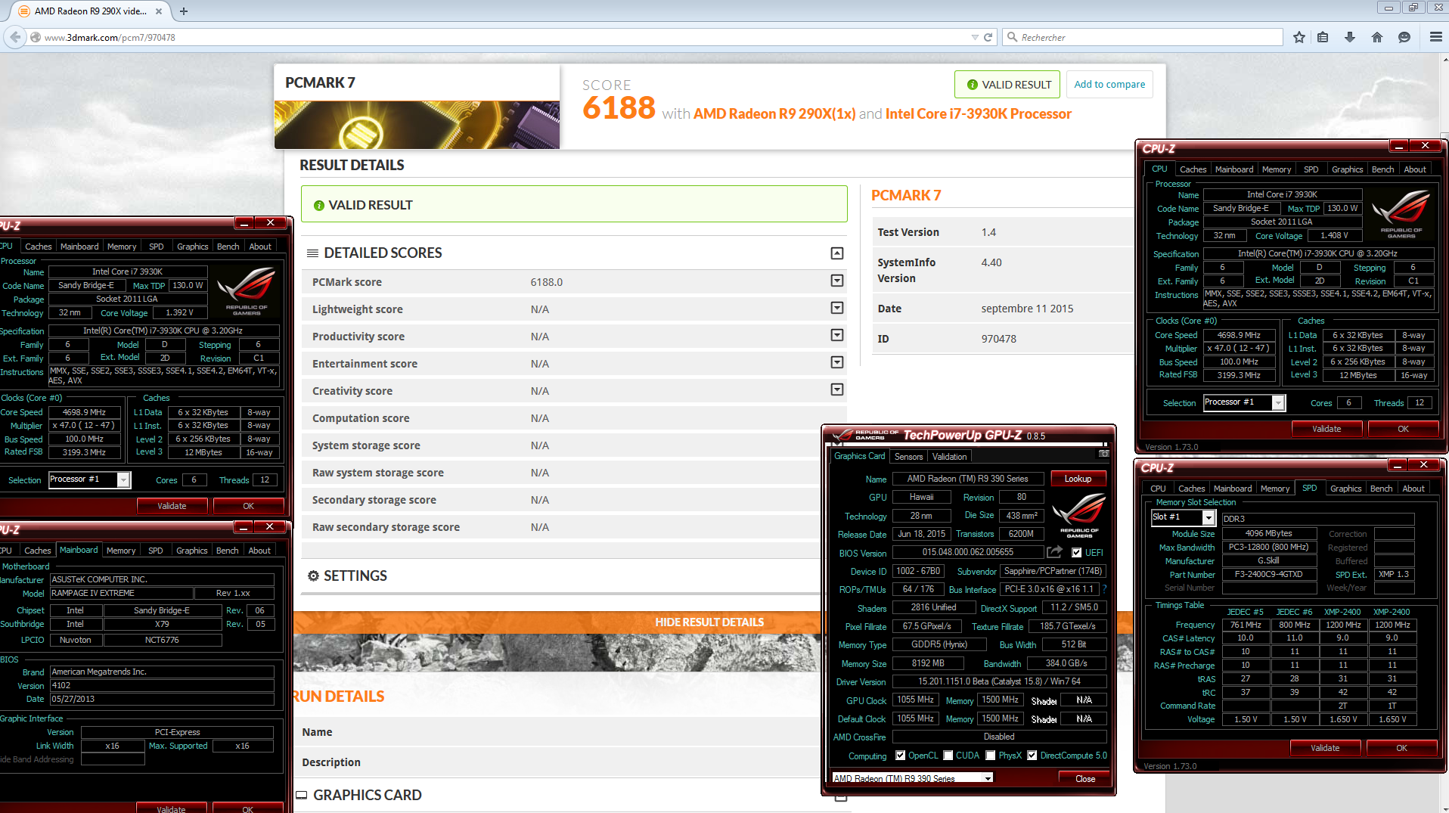Open the Slot #1 dropdown in CPU-Z SPD
1449x813 pixels.
click(1209, 518)
